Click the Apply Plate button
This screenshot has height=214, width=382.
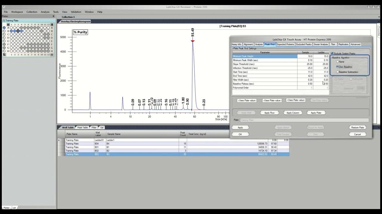[316, 113]
